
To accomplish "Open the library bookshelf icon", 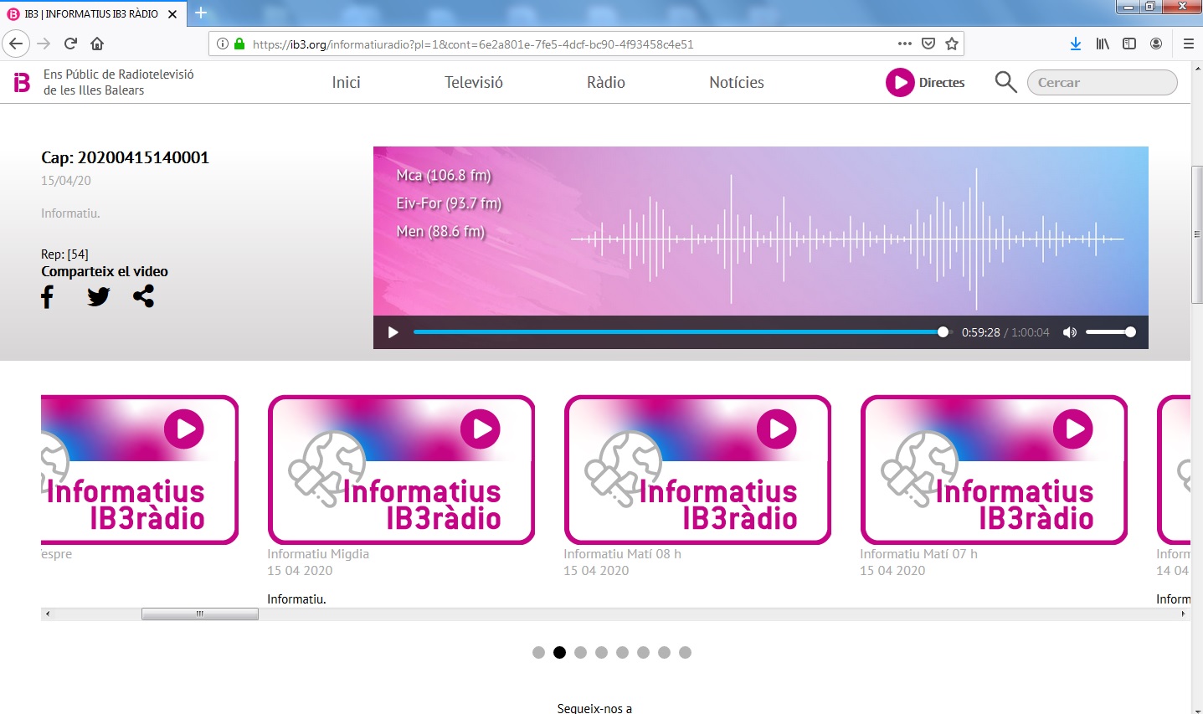I will [x=1103, y=44].
